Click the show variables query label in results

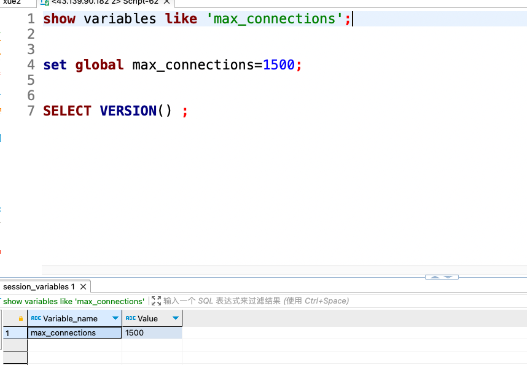coord(74,301)
